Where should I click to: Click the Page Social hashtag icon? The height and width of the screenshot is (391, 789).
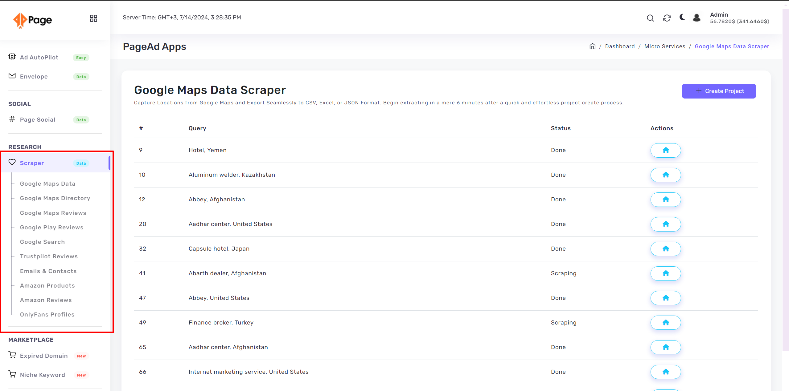click(x=12, y=119)
